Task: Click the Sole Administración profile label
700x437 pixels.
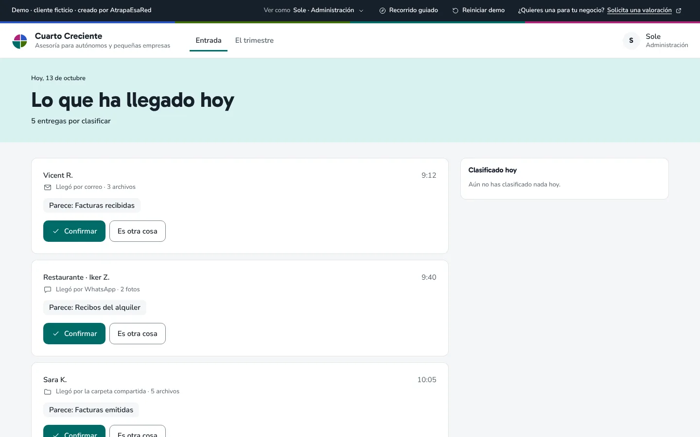Action: coord(667,40)
